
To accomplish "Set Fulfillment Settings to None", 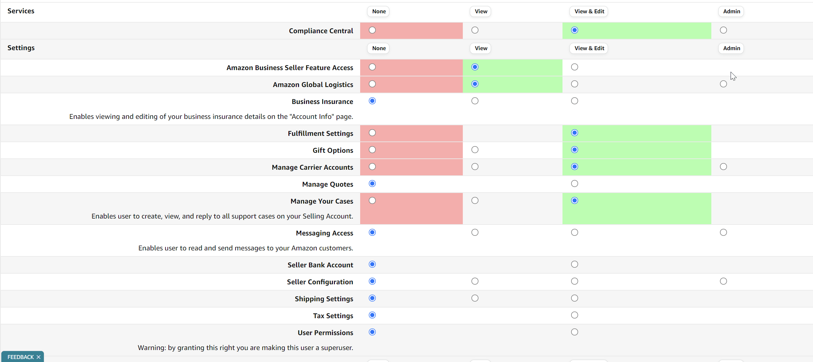I will pos(372,133).
